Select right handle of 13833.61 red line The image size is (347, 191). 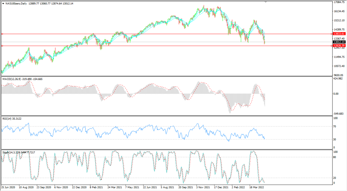click(x=331, y=34)
